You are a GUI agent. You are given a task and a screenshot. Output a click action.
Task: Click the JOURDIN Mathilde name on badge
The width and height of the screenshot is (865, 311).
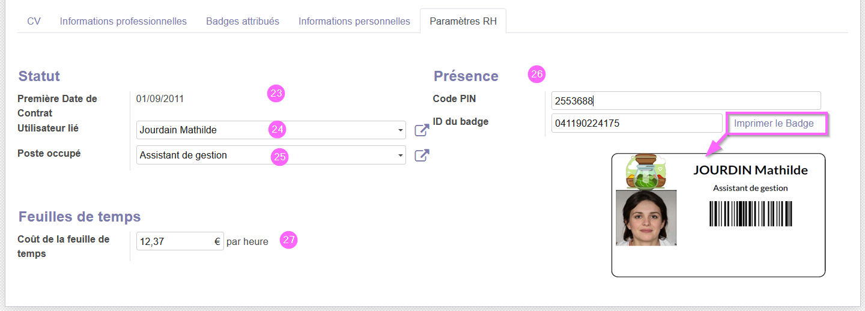coord(750,170)
